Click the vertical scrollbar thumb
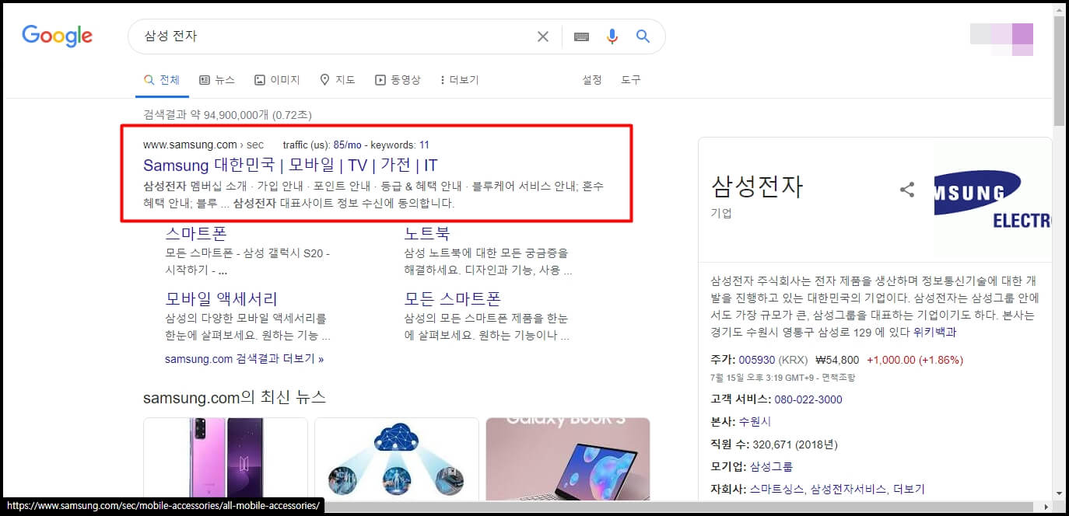This screenshot has height=516, width=1069. tap(1059, 71)
